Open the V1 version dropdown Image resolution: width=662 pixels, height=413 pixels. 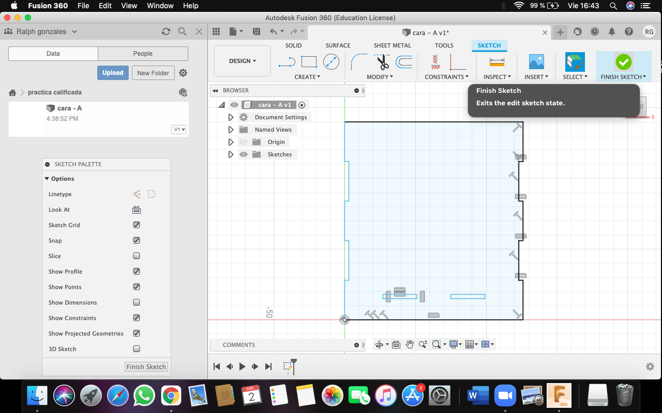pos(178,130)
